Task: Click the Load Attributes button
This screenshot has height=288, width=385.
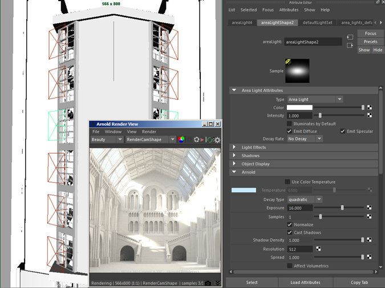Action: (x=306, y=282)
